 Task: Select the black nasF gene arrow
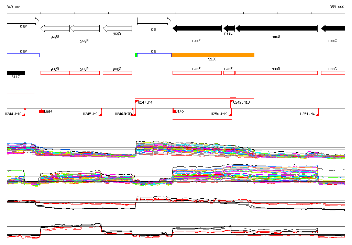click(x=197, y=28)
